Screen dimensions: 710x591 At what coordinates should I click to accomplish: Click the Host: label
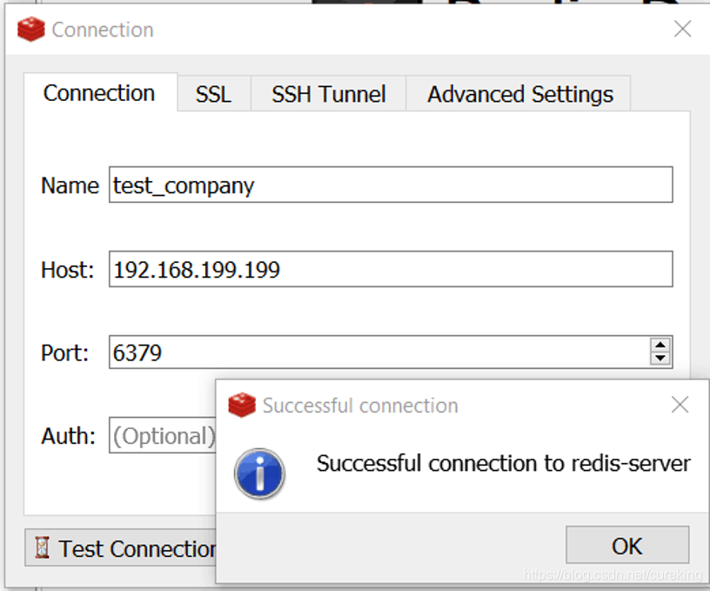[68, 270]
